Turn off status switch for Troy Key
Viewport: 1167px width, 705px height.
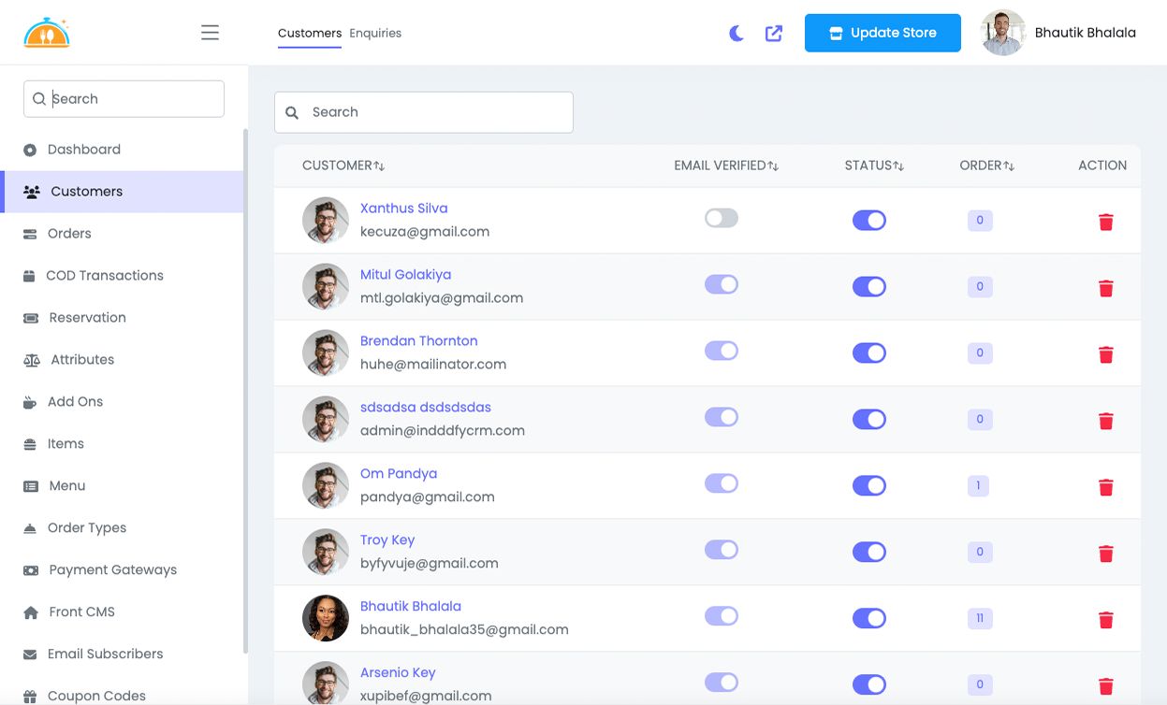[868, 552]
